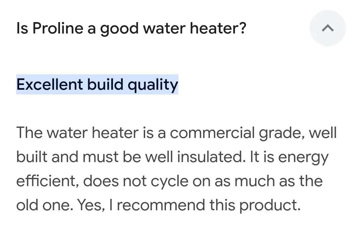
Task: Collapse the Proline answer with the chevron
Action: 327,28
